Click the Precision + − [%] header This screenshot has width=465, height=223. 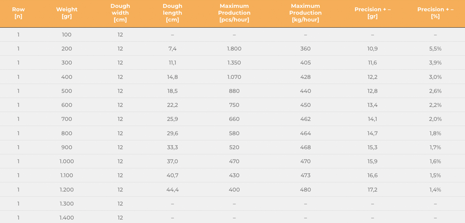pyautogui.click(x=435, y=13)
